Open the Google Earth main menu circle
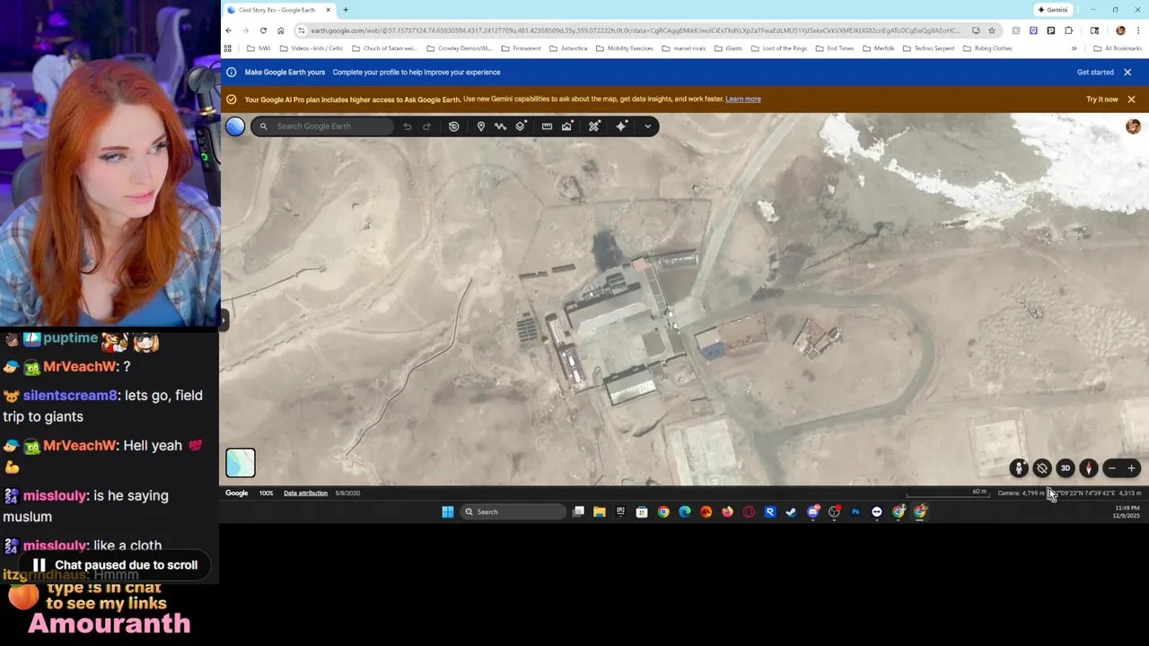This screenshot has height=646, width=1149. [235, 127]
